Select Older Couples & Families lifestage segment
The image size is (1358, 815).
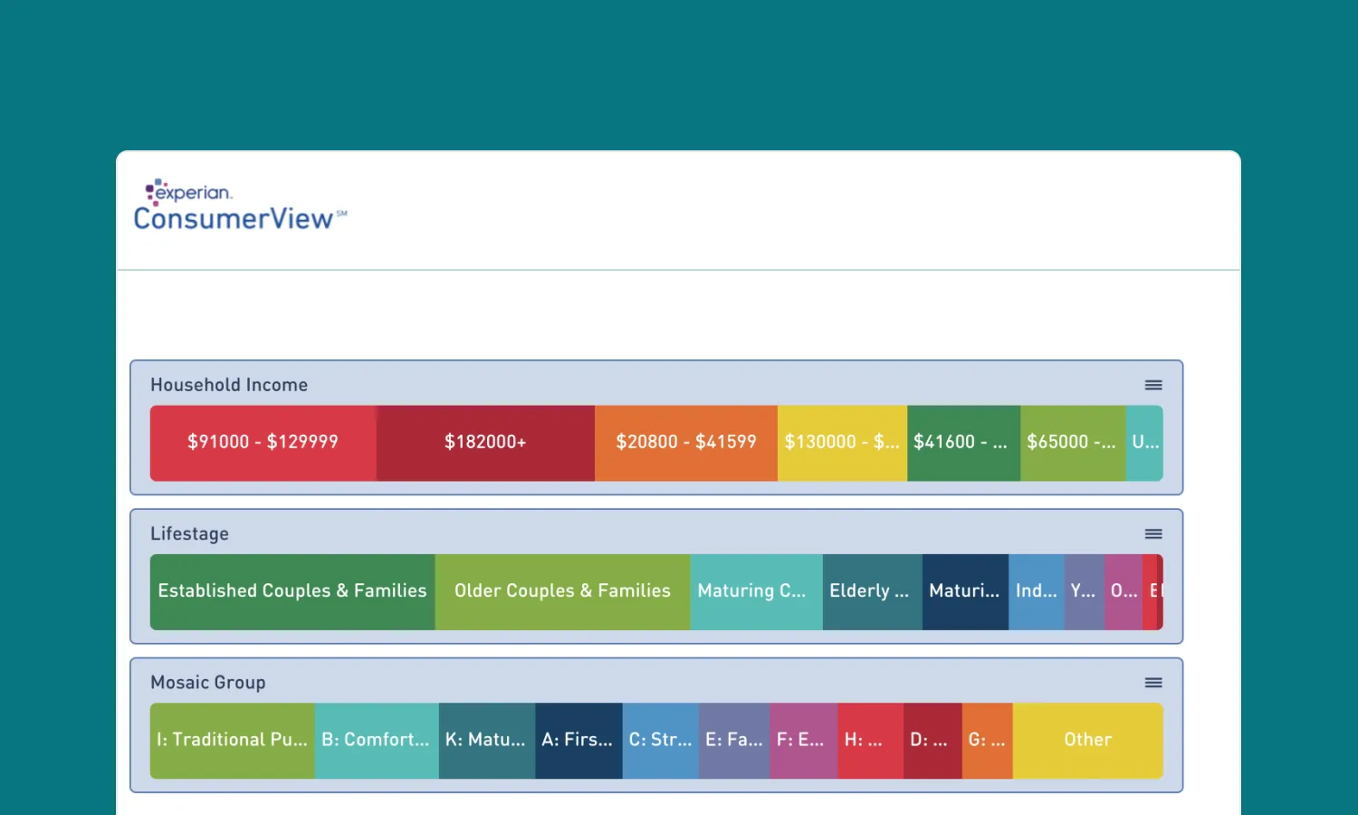click(x=562, y=592)
